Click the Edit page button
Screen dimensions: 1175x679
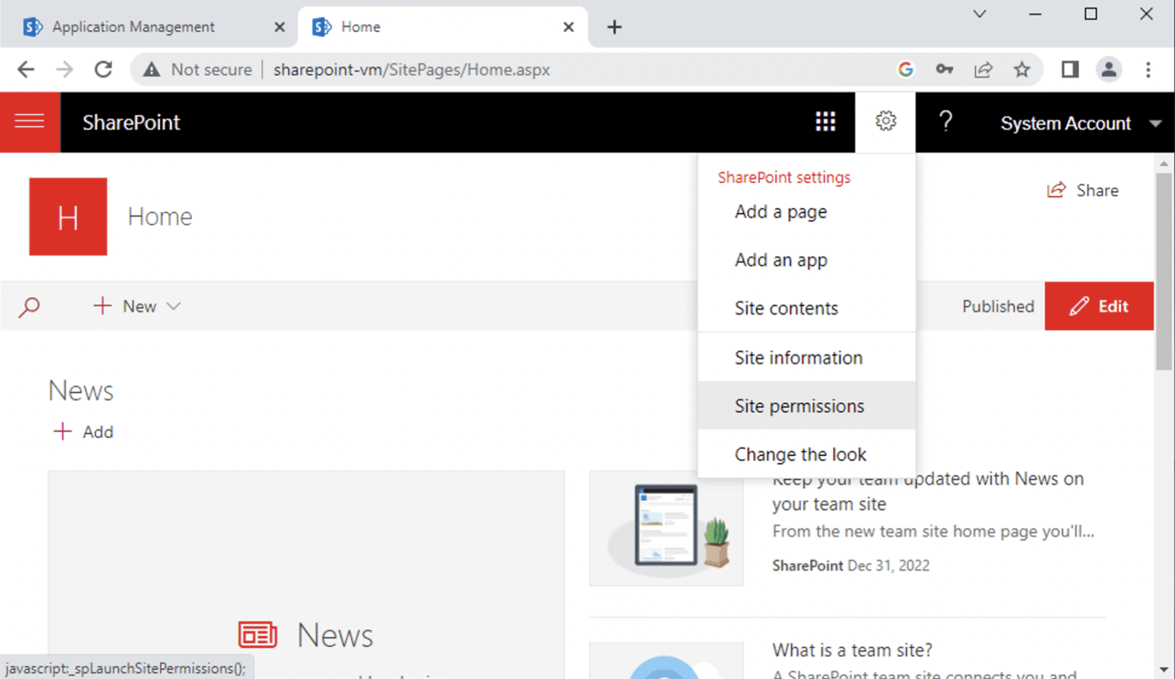point(1099,306)
